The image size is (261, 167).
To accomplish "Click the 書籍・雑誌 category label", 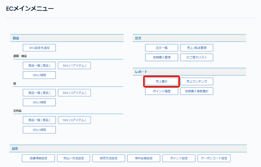I will 20,56.
